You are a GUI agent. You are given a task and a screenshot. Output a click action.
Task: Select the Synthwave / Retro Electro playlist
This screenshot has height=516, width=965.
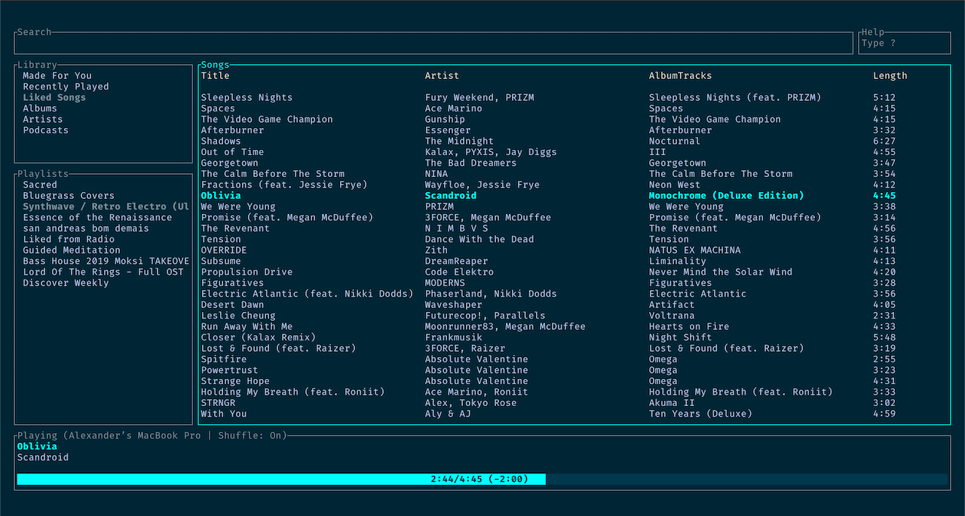click(x=106, y=206)
